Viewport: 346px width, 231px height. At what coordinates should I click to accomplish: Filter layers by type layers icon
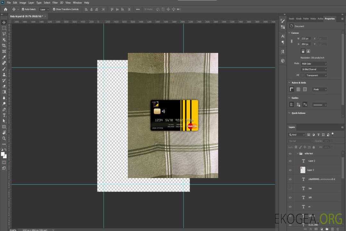point(318,135)
